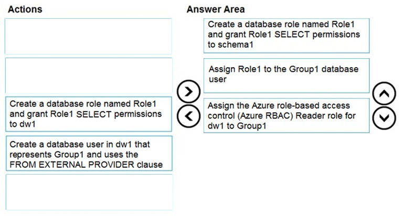Select 'Assign Role1 to the Group1 database user'
The image size is (405, 216).
(286, 75)
